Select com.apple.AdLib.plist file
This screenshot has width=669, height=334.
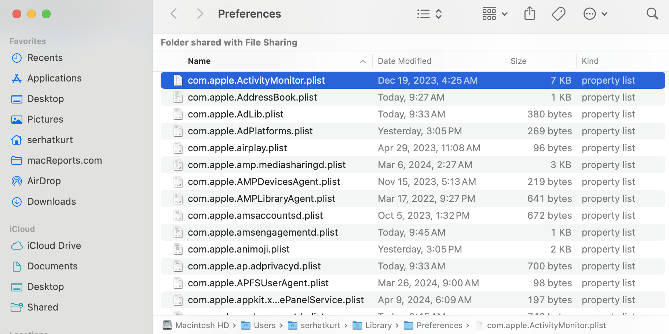(413, 114)
